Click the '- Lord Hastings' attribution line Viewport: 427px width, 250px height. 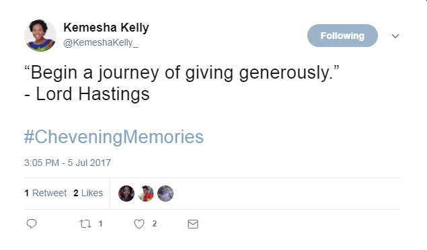(87, 94)
